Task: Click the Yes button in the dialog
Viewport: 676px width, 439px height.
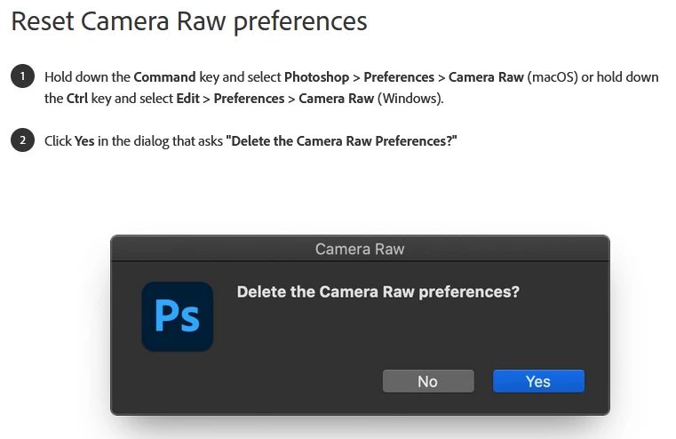Action: pos(538,381)
